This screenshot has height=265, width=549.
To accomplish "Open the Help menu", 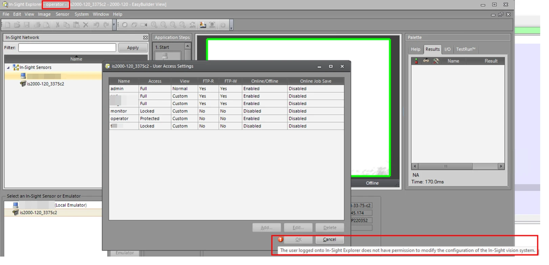I will (x=117, y=14).
